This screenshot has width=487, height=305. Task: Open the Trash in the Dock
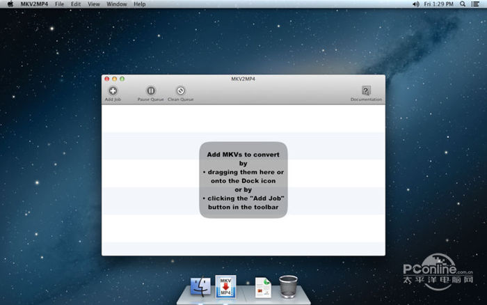(x=289, y=286)
